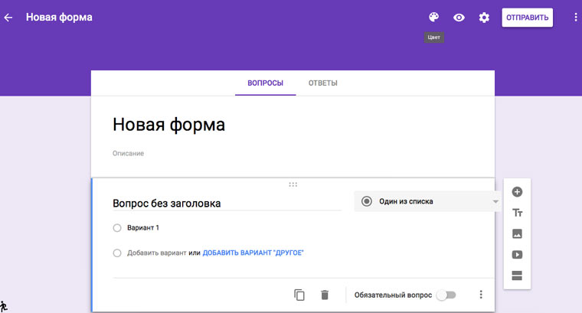This screenshot has width=582, height=313.
Task: Insert an image from side toolbar
Action: tap(517, 233)
